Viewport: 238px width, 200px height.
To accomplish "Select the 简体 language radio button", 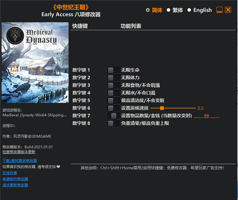I will tap(148, 10).
